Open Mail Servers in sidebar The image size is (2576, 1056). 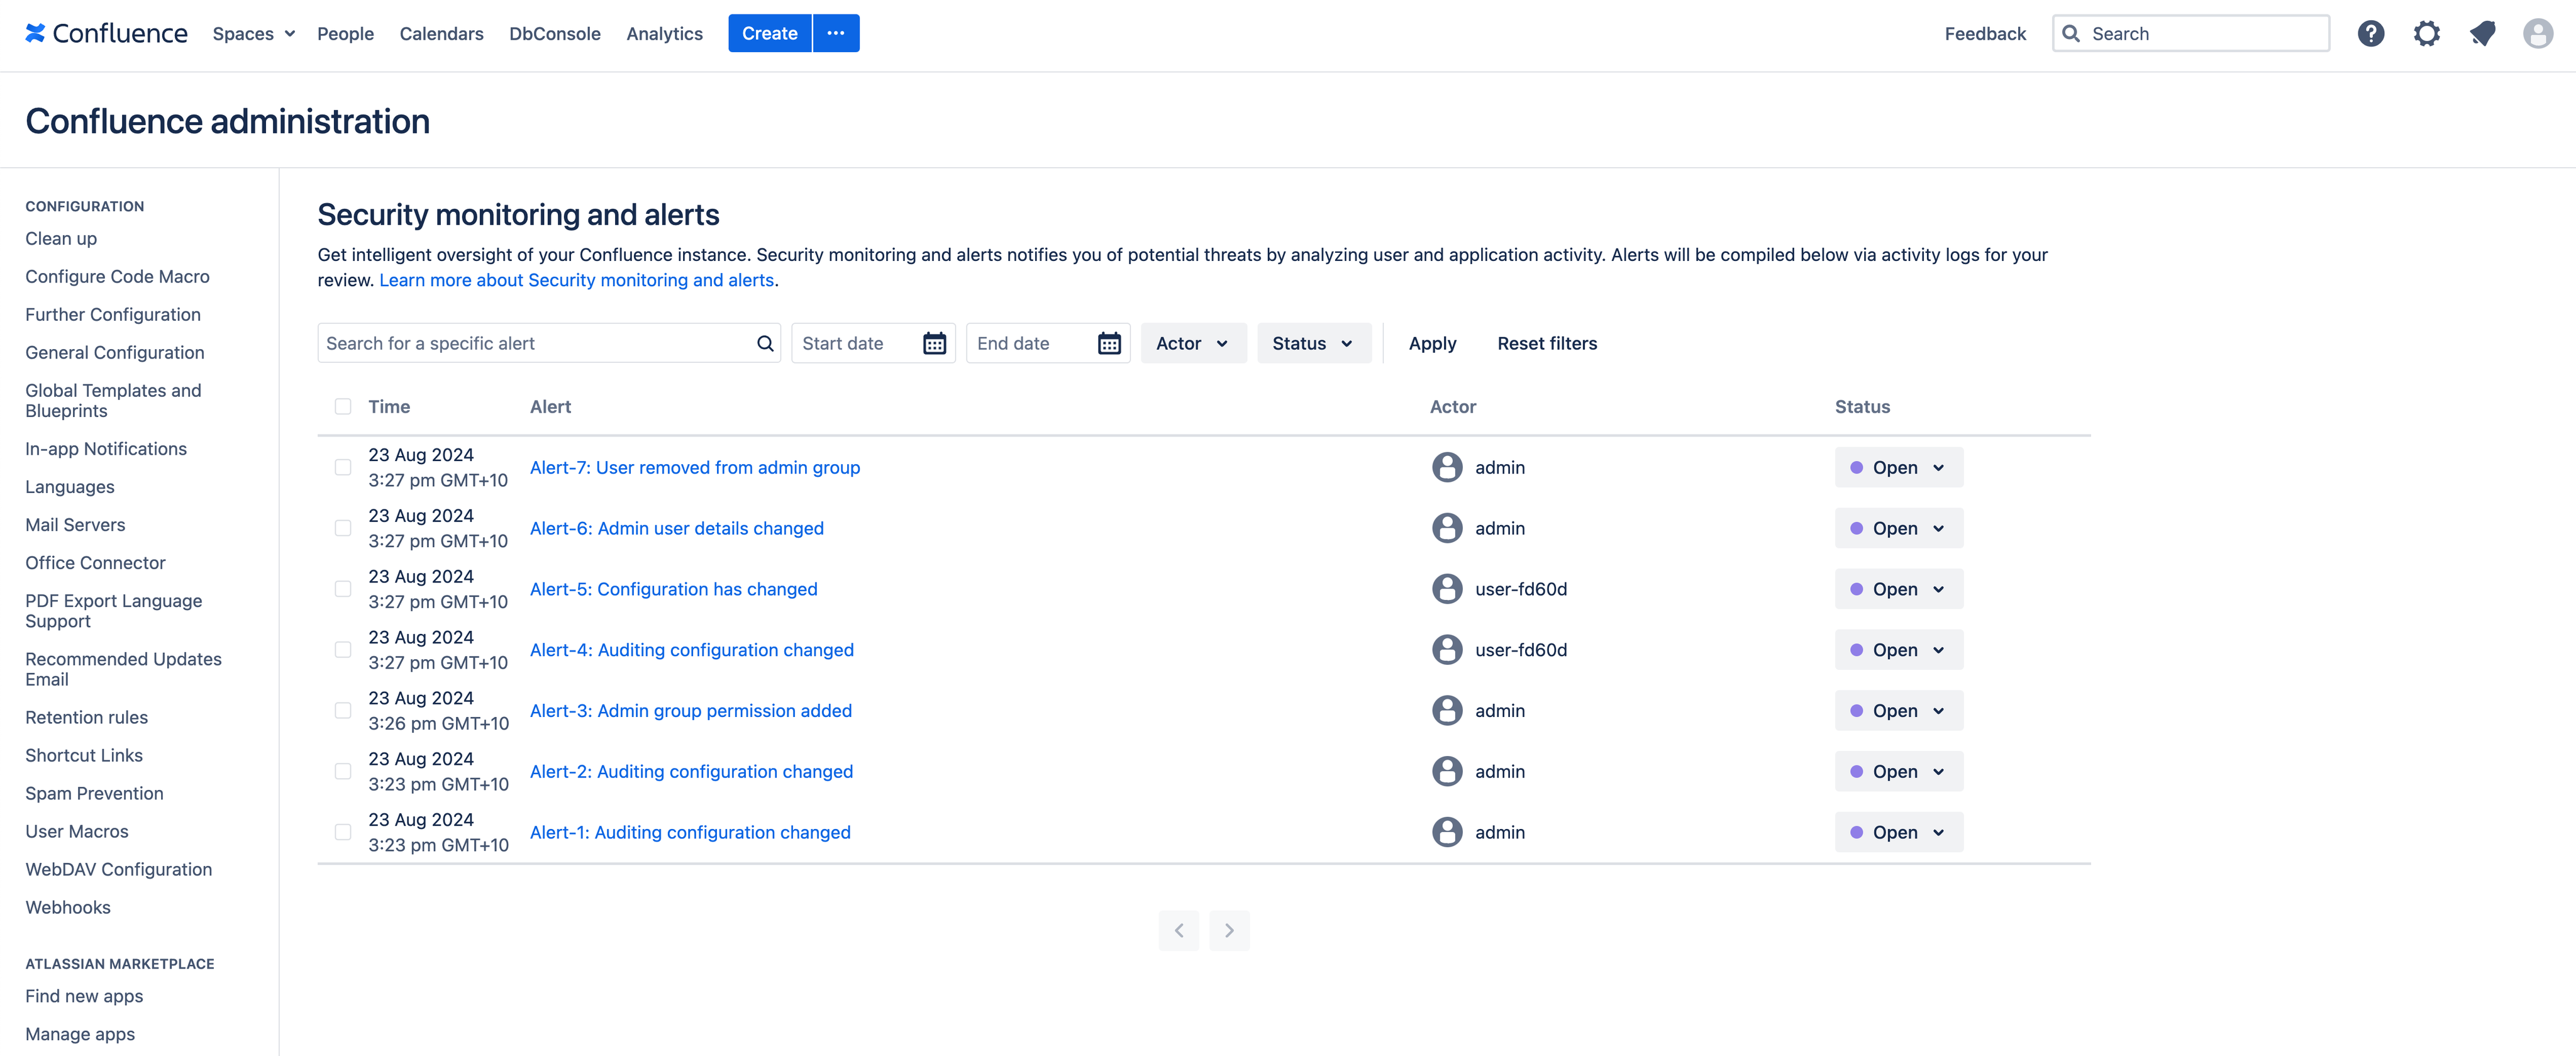click(x=75, y=524)
